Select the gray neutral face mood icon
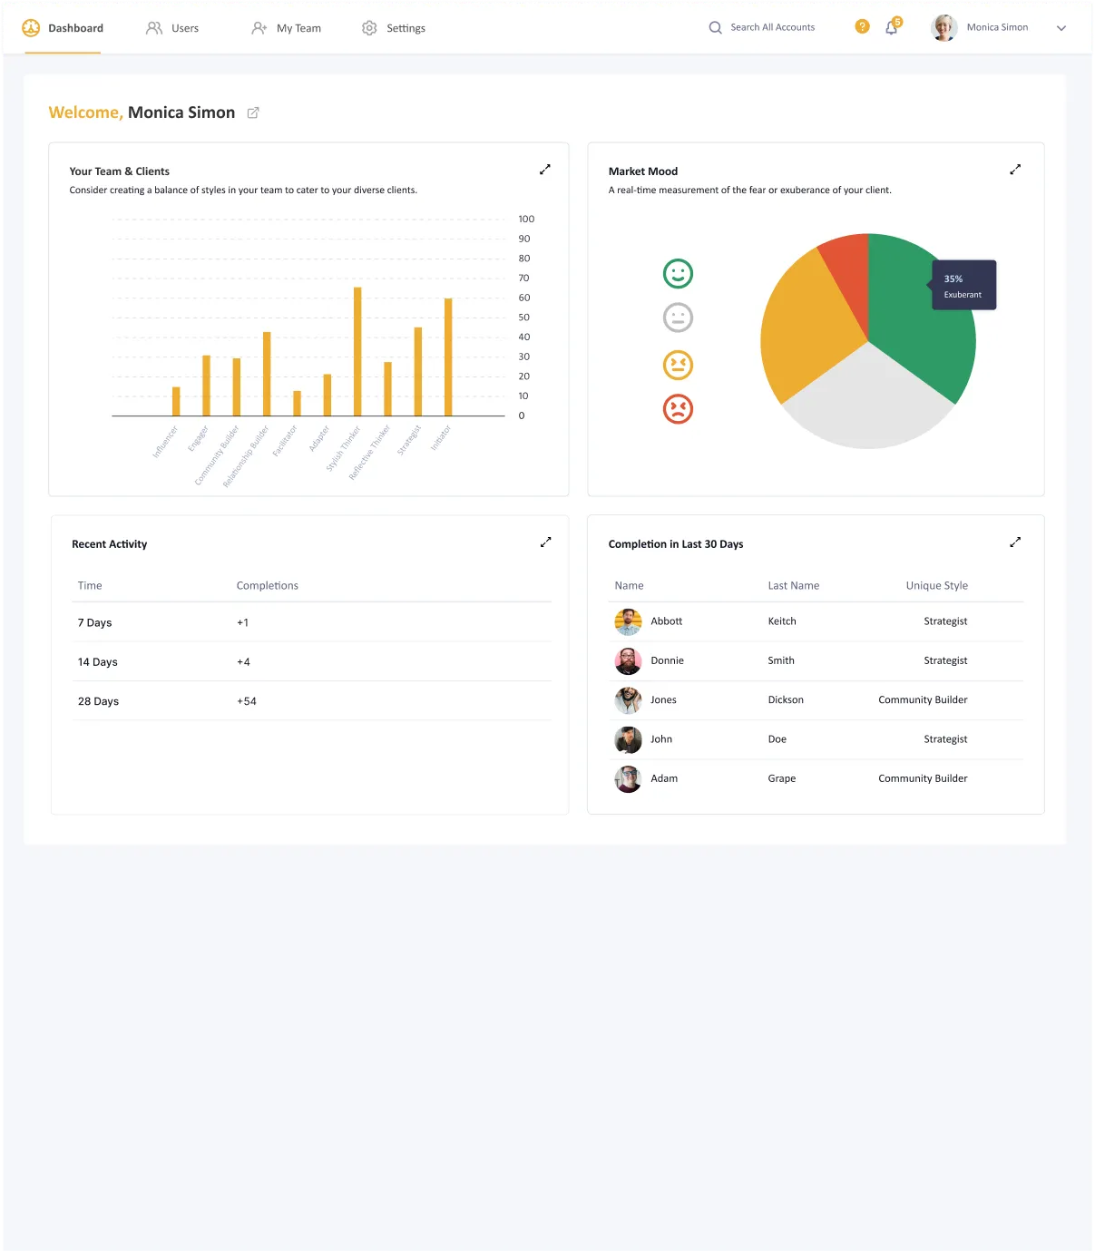 pos(678,318)
